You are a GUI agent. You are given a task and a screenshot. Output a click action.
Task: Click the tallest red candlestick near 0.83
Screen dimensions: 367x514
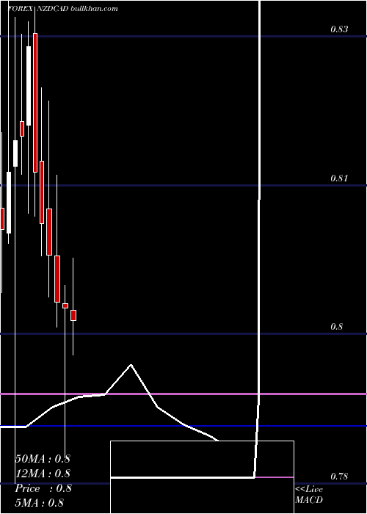tap(35, 103)
